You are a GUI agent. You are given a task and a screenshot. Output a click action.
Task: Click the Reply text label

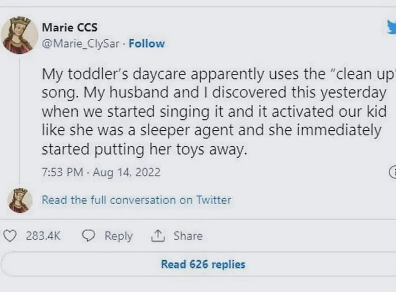click(119, 236)
